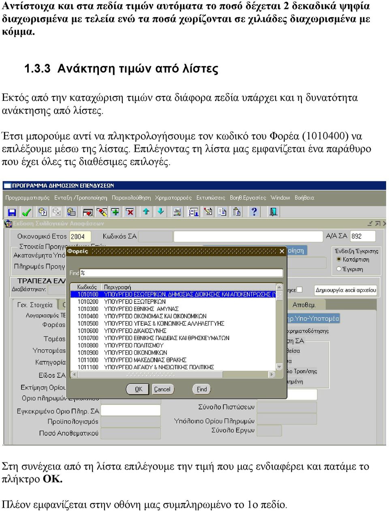
Task: Click the edit field toolbar icon
Action: click(x=208, y=212)
